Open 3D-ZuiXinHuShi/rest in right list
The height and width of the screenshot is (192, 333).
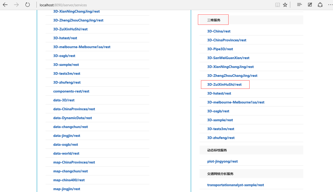(224, 84)
